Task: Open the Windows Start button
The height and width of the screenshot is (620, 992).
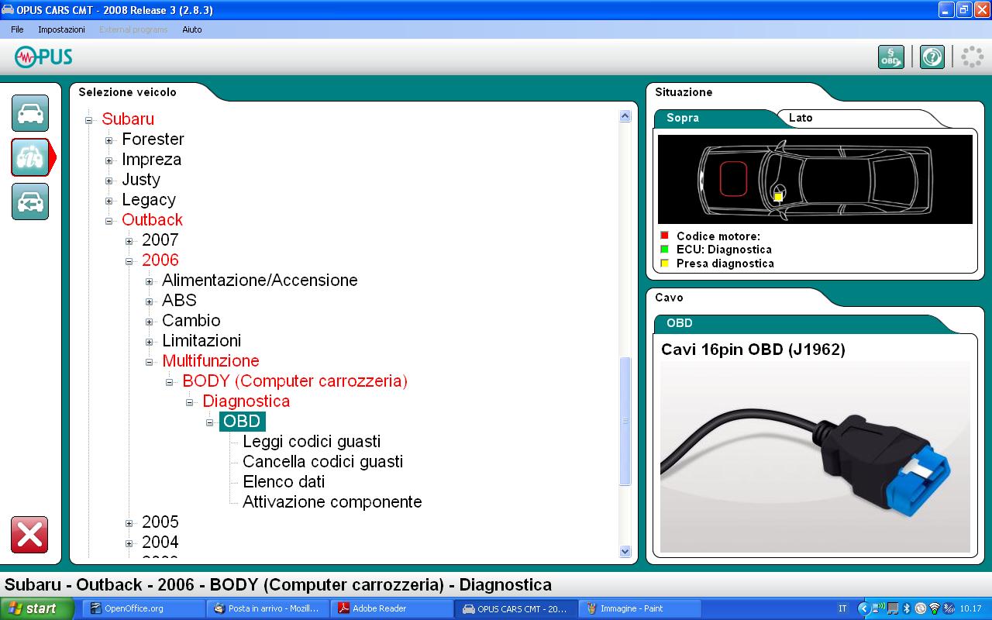Action: pos(36,608)
